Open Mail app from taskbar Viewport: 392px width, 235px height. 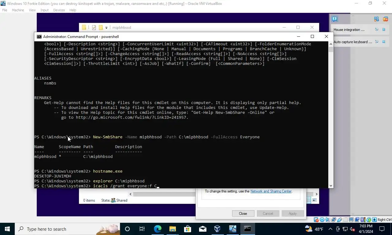[x=202, y=229]
